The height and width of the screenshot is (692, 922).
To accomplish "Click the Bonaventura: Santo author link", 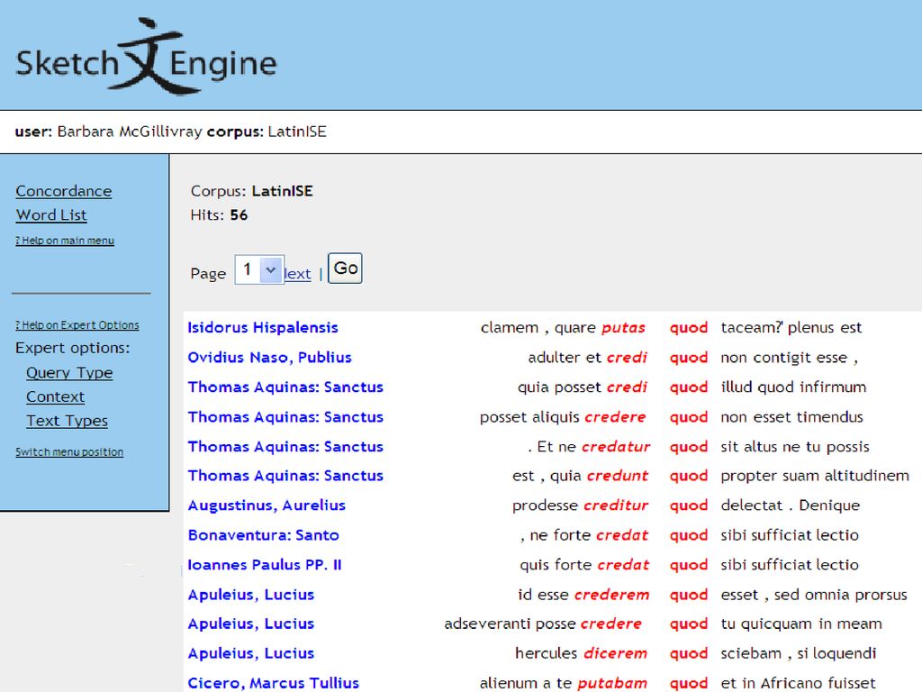I will click(263, 535).
